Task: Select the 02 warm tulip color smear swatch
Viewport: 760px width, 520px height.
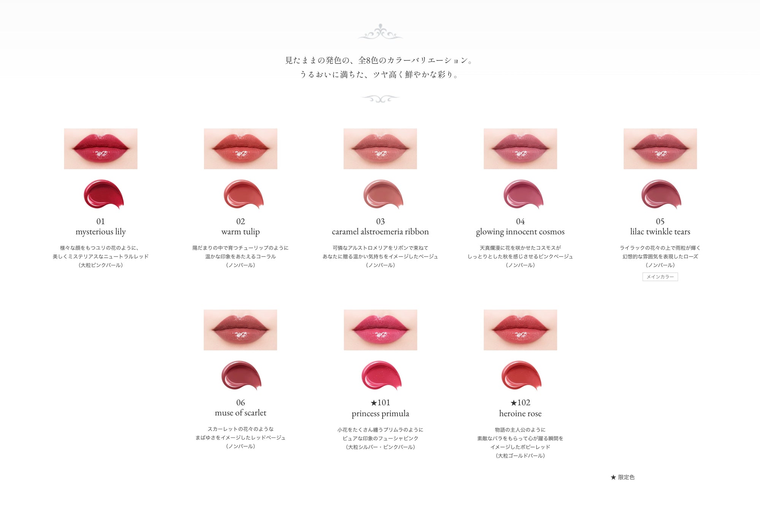Action: [244, 194]
